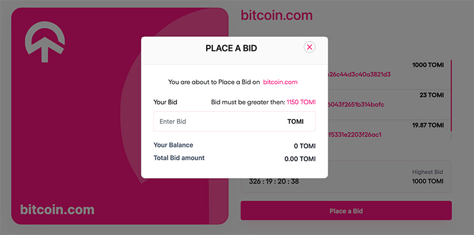Screen dimensions: 474x235
Task: Click the bid history scrollbar
Action: tap(451, 95)
